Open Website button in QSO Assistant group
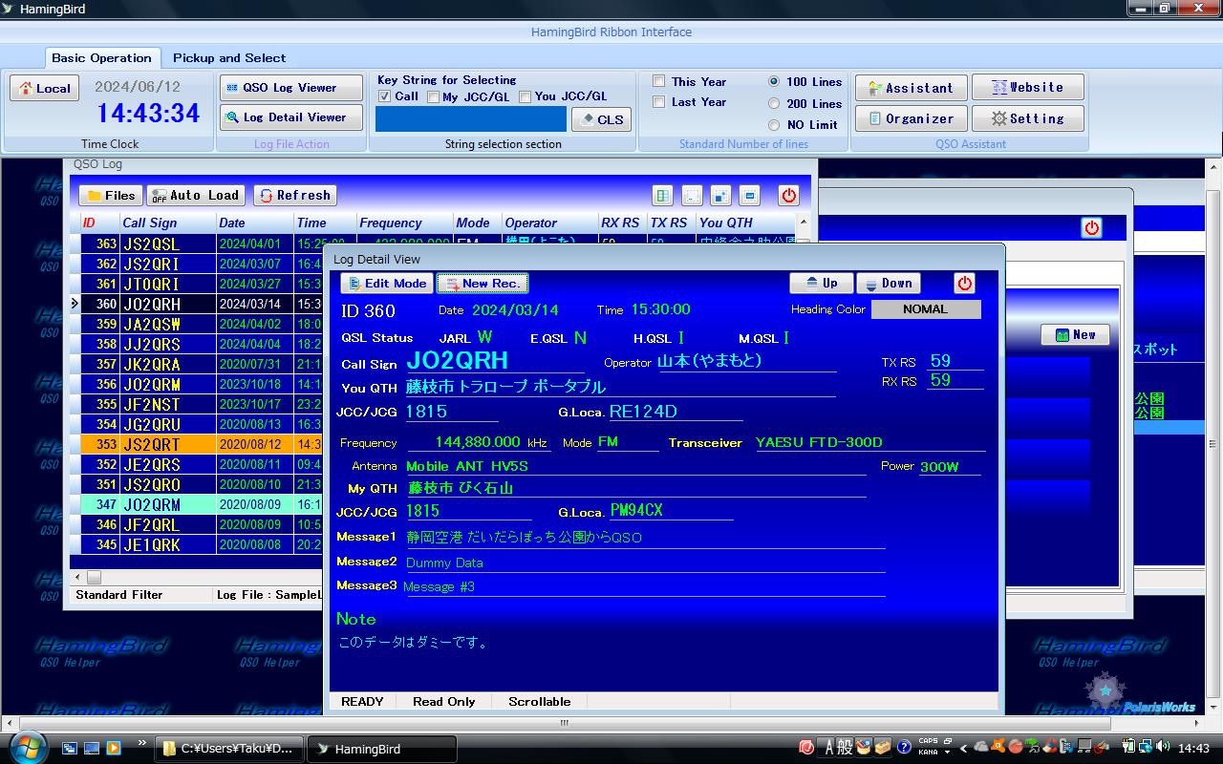The width and height of the screenshot is (1223, 764). point(1028,87)
